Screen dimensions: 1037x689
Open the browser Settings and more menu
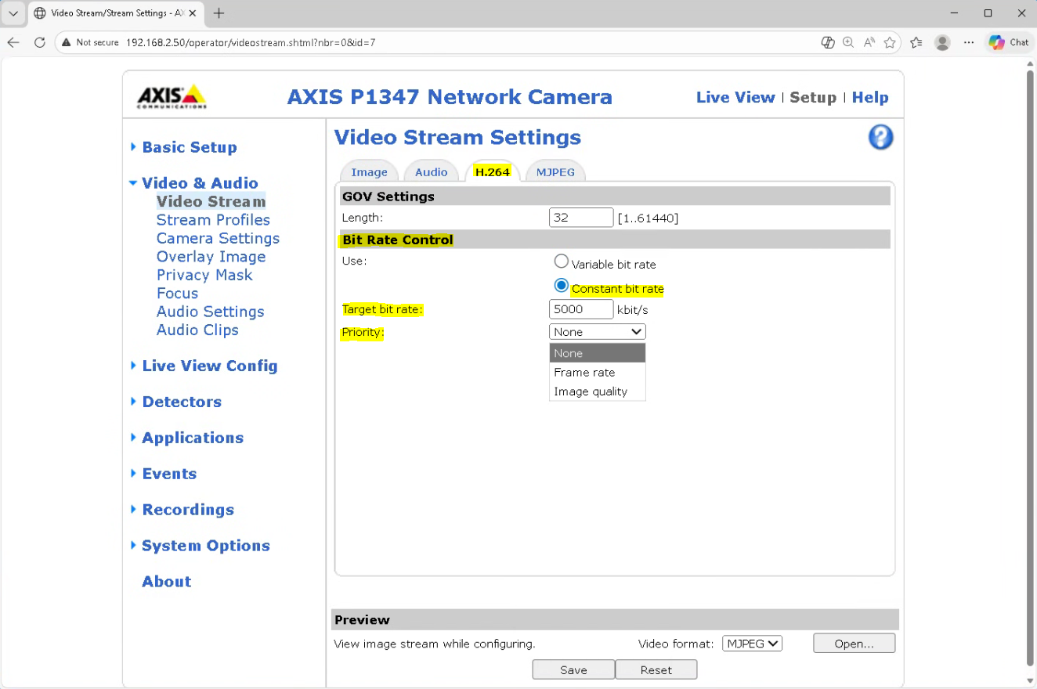pyautogui.click(x=969, y=42)
